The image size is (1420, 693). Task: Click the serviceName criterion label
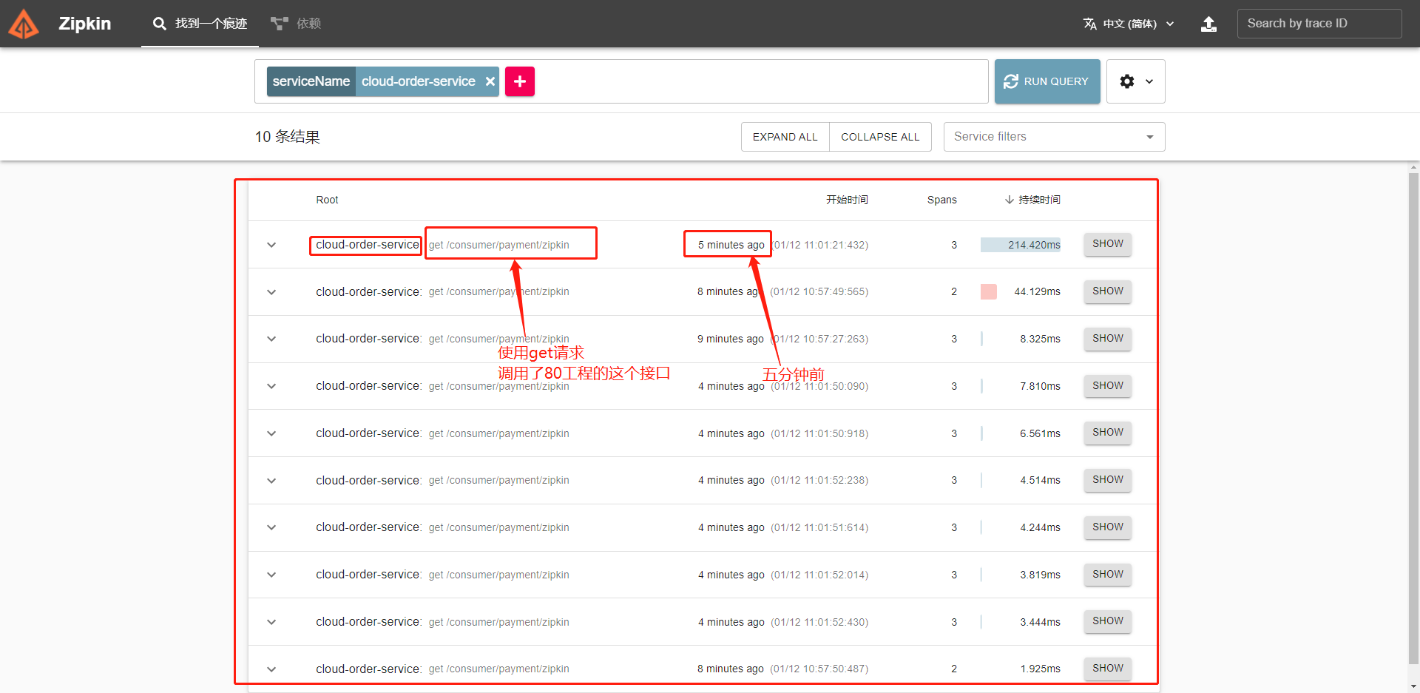[311, 81]
